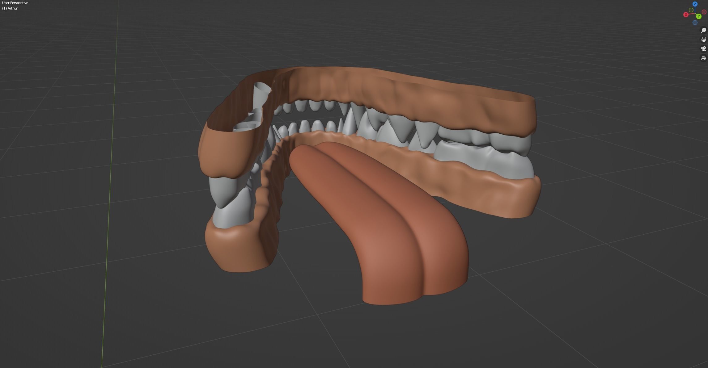This screenshot has height=368, width=708.
Task: Click the green Y axis on navigation gizmo
Action: tap(699, 16)
